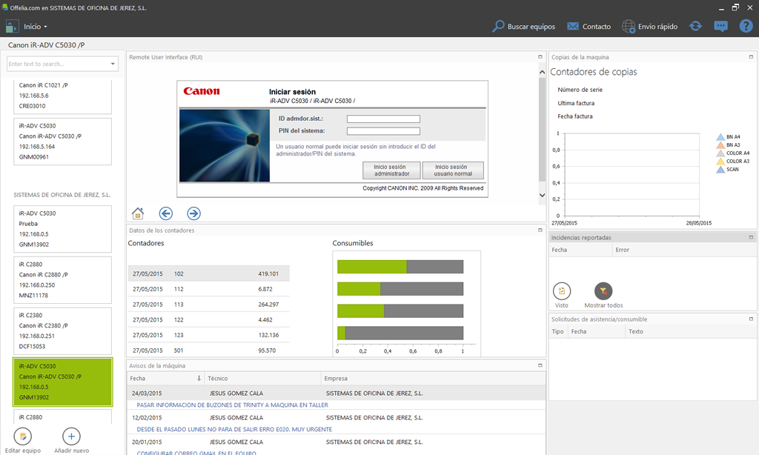
Task: Open Envío rápido in the top bar
Action: (650, 27)
